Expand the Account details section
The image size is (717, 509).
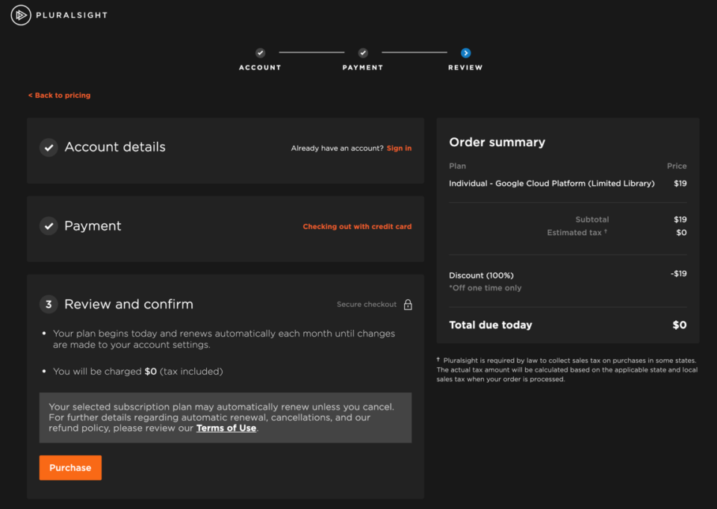115,148
